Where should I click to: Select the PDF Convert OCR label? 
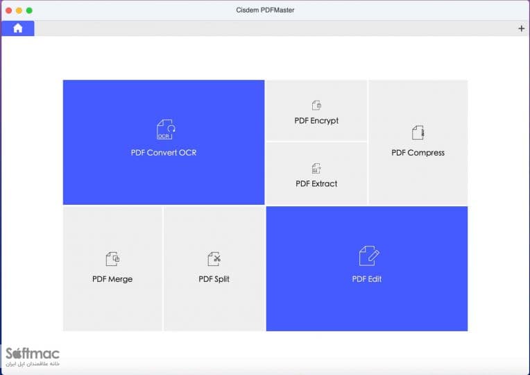164,153
